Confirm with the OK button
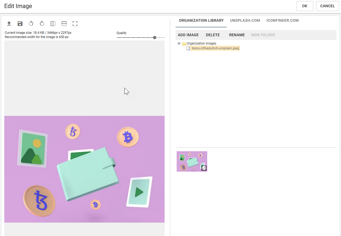Image resolution: width=341 pixels, height=236 pixels. pos(305,6)
